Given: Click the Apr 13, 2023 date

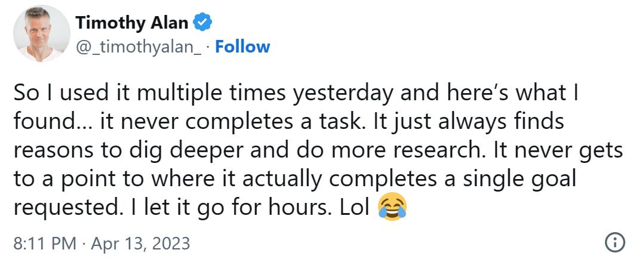Looking at the screenshot, I should (x=140, y=243).
